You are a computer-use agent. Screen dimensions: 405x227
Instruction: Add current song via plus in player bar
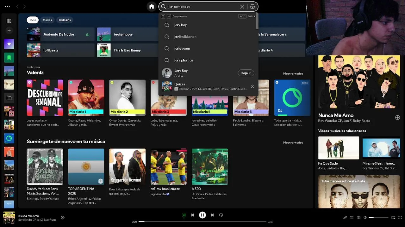coord(63,218)
